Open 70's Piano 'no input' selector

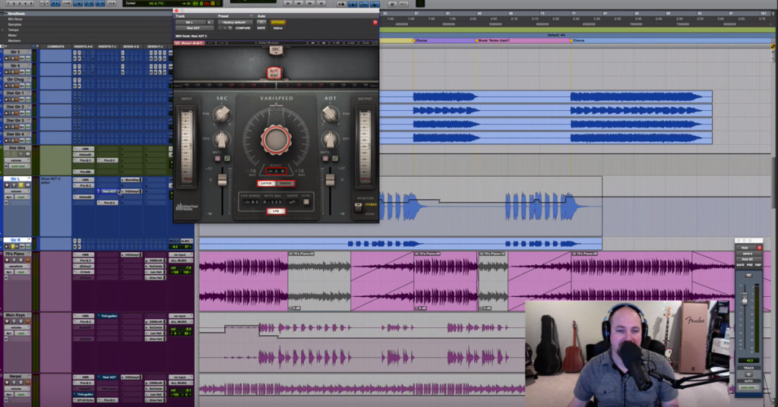181,255
